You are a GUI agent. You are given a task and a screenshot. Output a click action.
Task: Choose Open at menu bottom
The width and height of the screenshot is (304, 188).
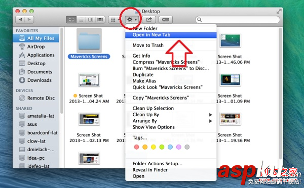(171, 176)
